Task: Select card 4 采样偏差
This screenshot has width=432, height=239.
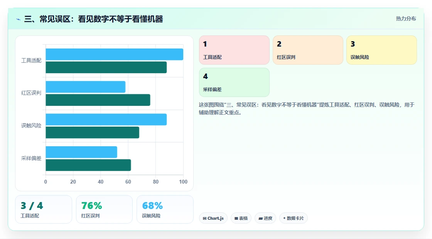Action: pos(234,82)
